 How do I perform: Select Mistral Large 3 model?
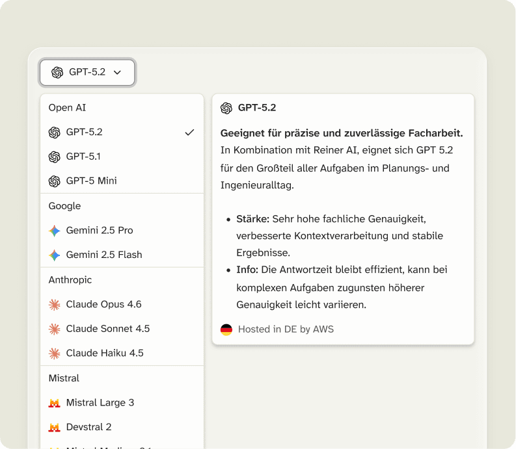pos(122,403)
